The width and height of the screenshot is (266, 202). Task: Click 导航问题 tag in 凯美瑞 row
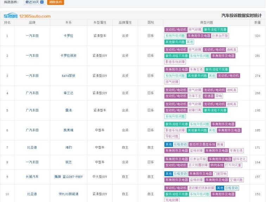tap(172, 136)
